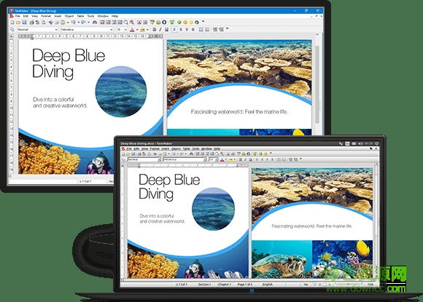Screen dimensions: 423x302
Task: Click highlighter icon in Windows TextMaker
Action: tap(142, 30)
